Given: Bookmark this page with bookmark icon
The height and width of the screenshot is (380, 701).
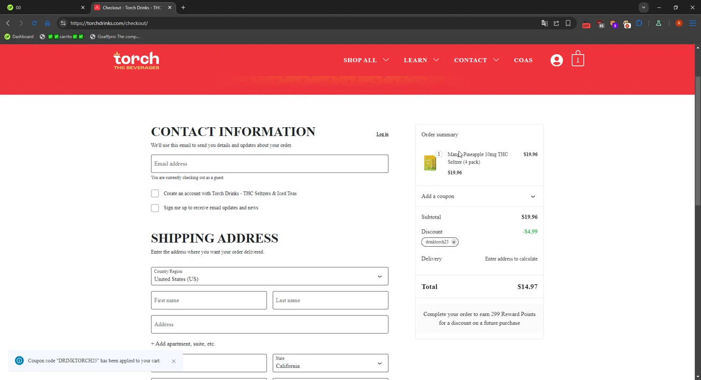Looking at the screenshot, I should [568, 23].
